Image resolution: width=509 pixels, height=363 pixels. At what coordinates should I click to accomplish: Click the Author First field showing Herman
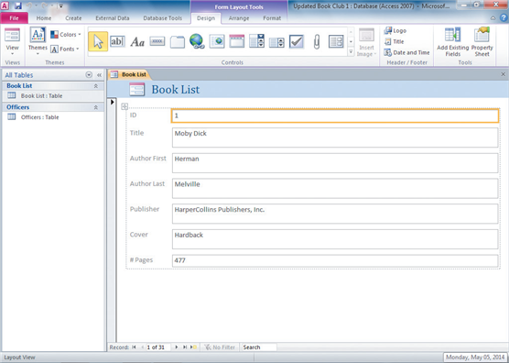coord(335,163)
